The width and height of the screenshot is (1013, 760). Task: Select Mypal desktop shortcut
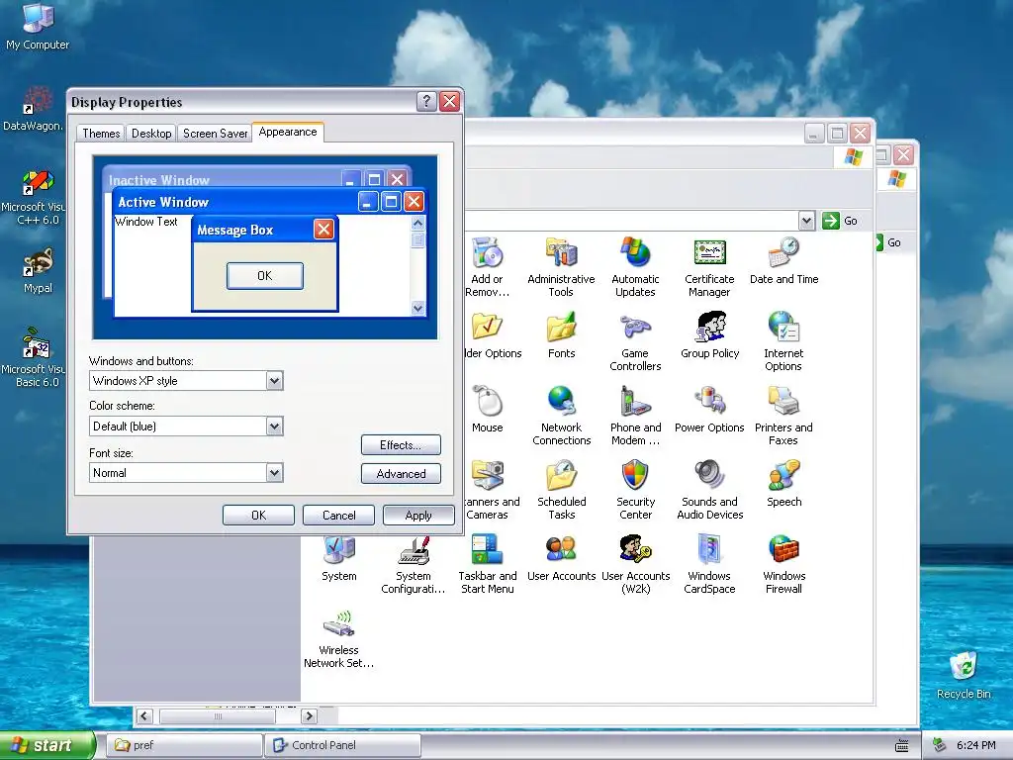pos(38,270)
